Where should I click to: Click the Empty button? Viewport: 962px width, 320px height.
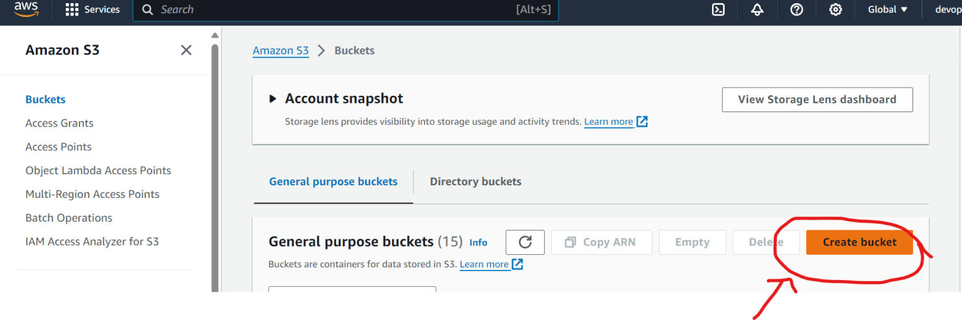click(x=692, y=242)
